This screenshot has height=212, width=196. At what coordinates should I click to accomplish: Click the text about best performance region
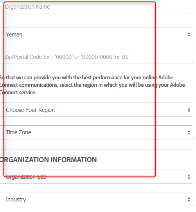pos(92,85)
